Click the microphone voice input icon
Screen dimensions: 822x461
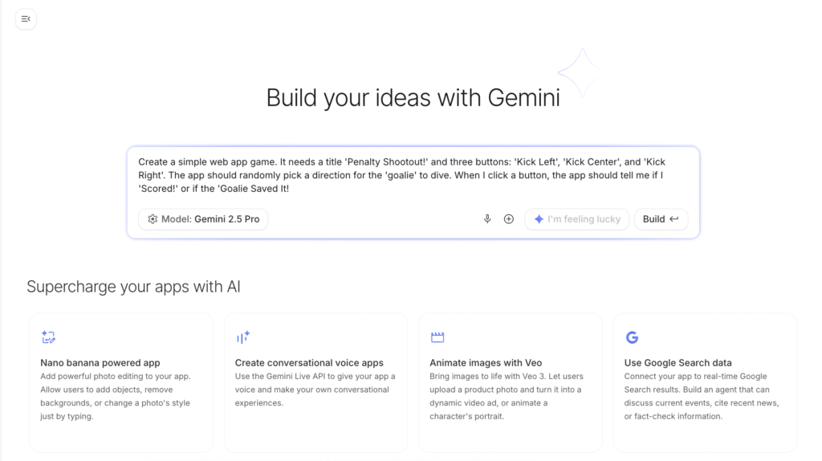(487, 219)
